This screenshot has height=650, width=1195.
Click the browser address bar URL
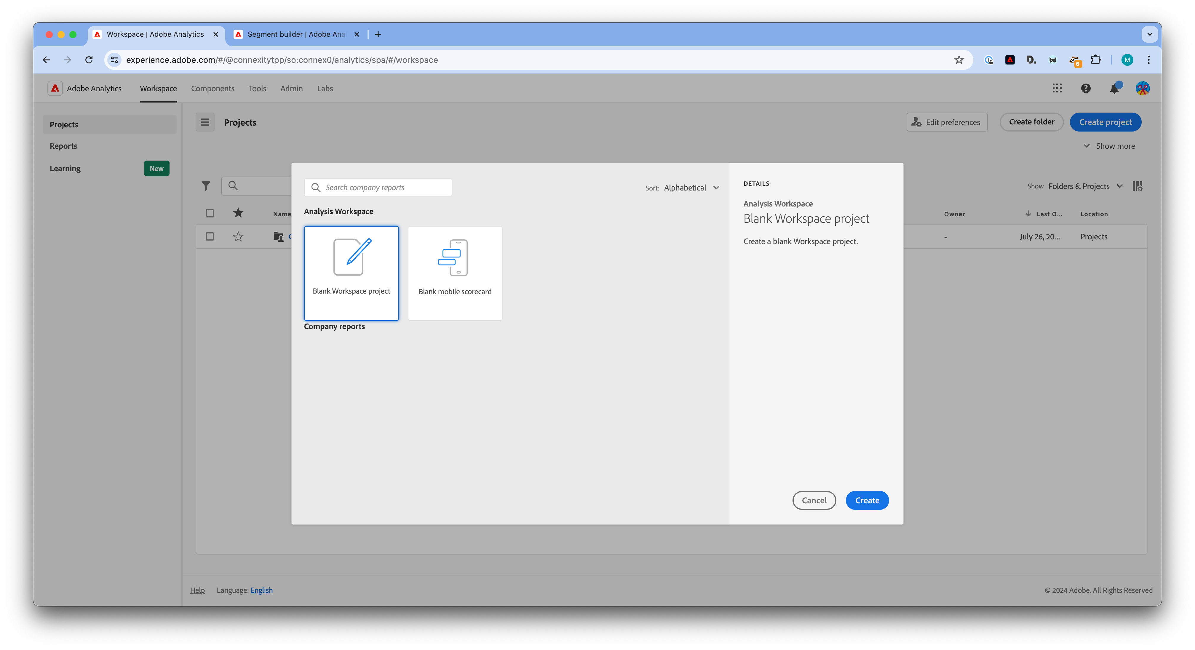point(282,60)
